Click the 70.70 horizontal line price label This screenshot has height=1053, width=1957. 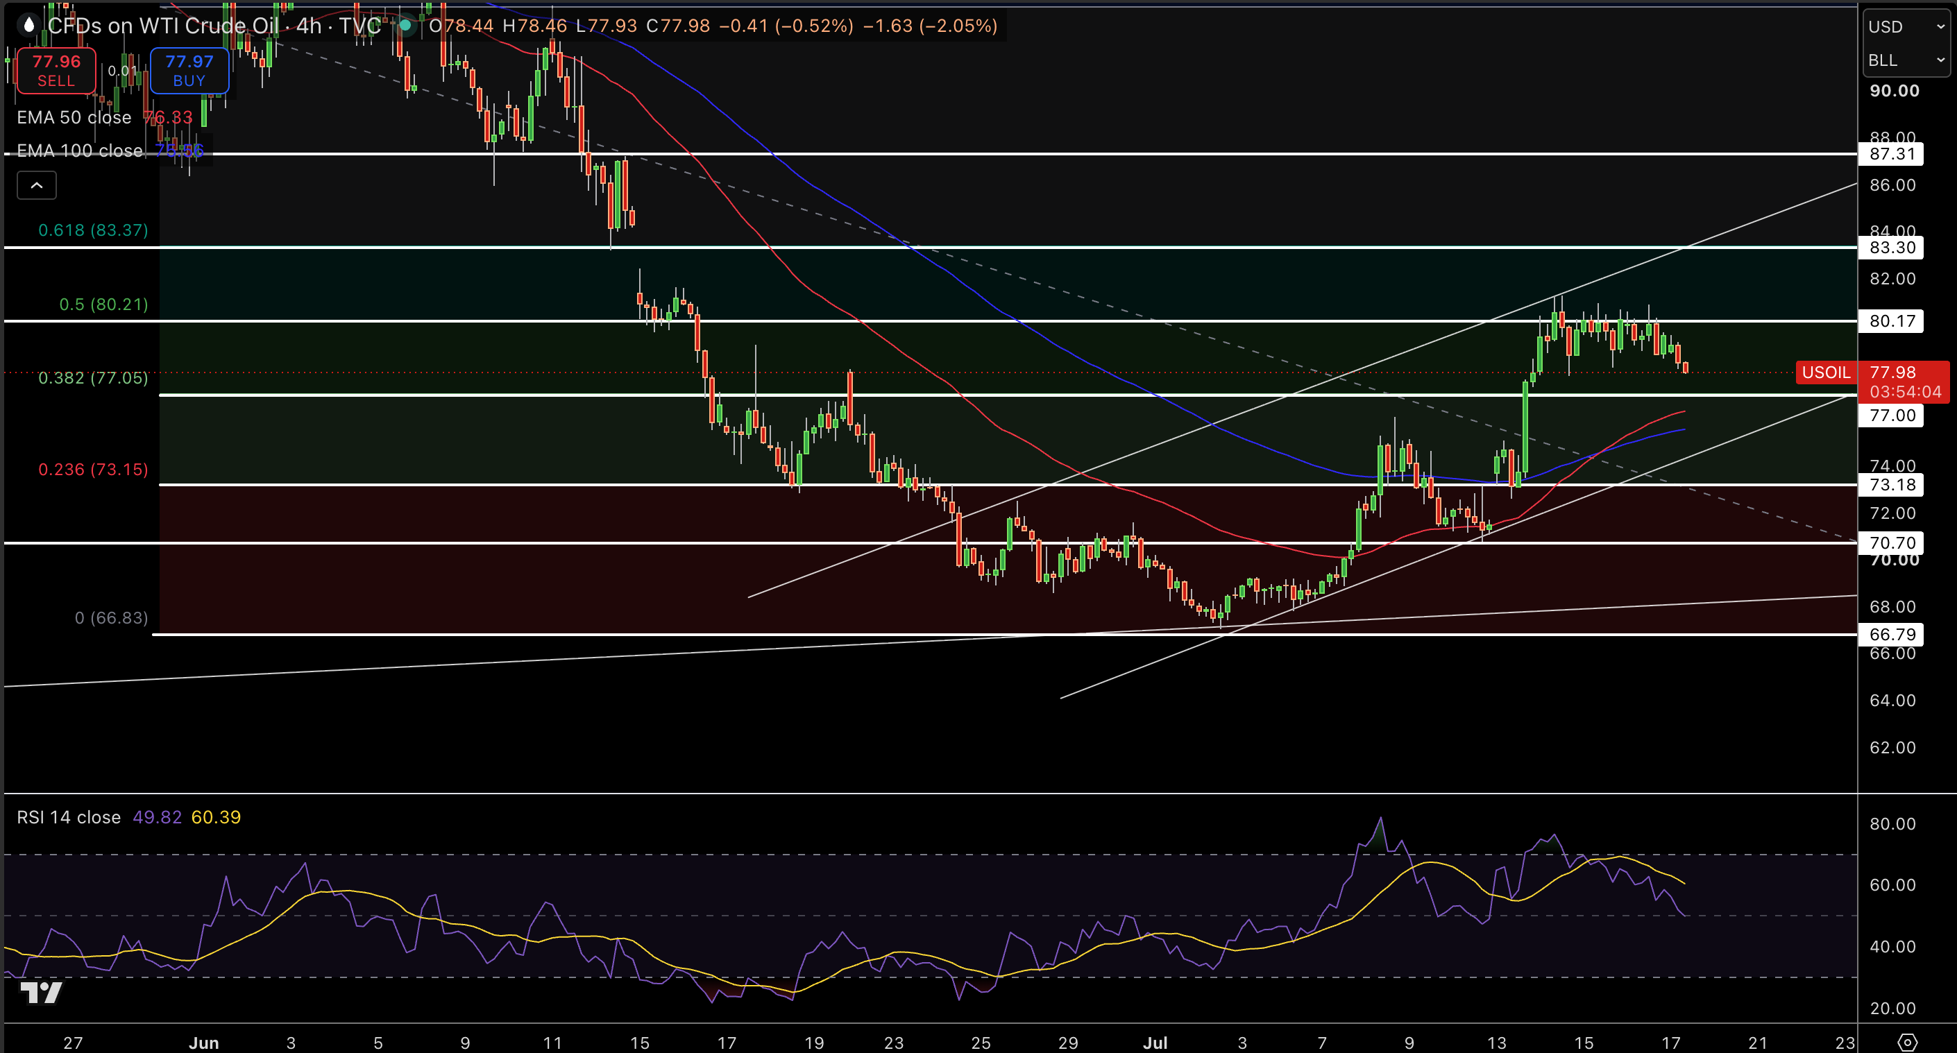pyautogui.click(x=1892, y=543)
